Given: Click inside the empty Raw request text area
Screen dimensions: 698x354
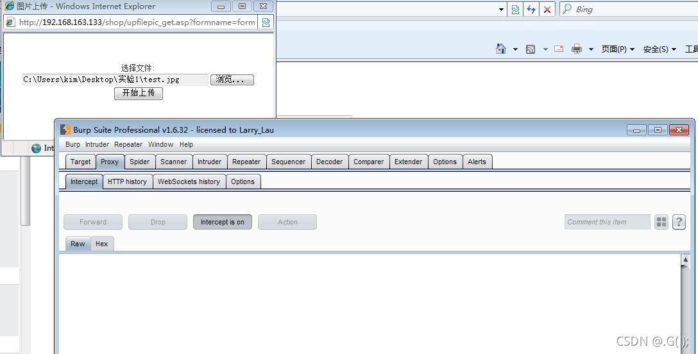Looking at the screenshot, I should click(x=370, y=304).
